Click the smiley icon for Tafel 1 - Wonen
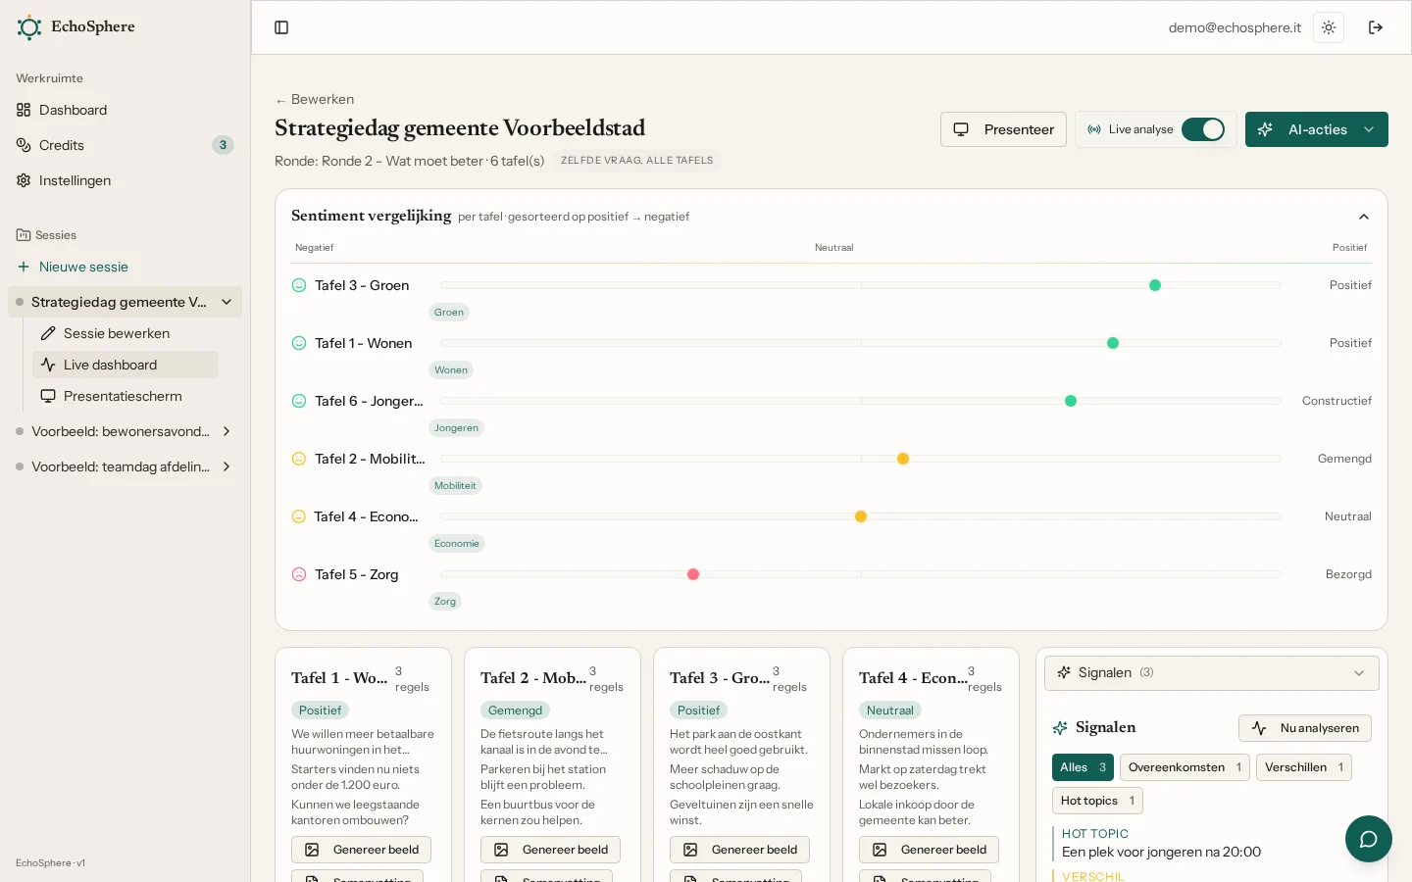The width and height of the screenshot is (1412, 882). tap(299, 343)
